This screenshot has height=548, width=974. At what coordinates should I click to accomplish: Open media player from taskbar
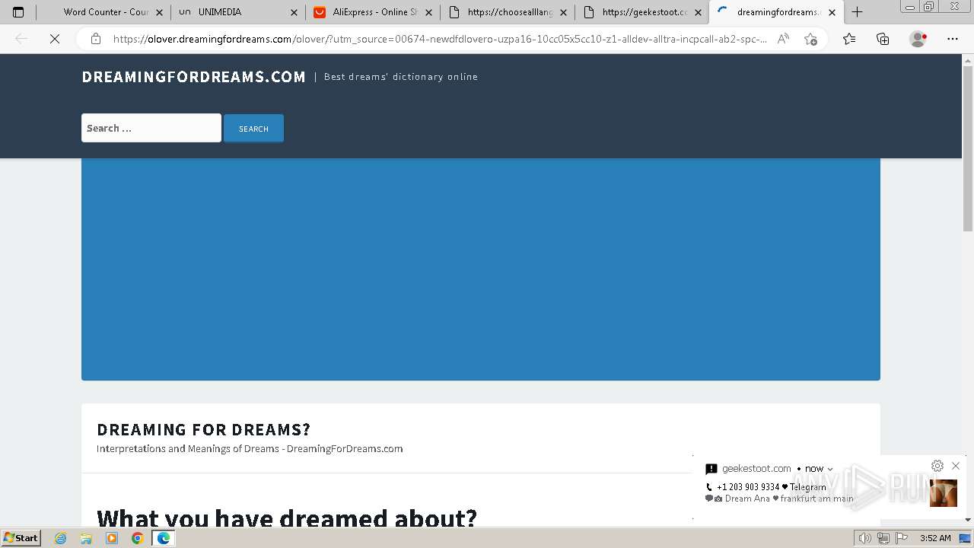(112, 538)
